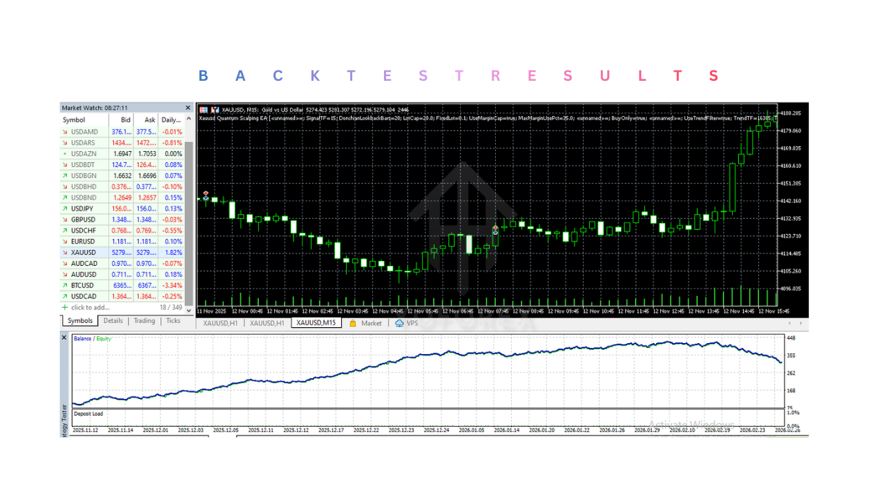Open the Daily column header options
This screenshot has height=497, width=884.
(171, 119)
